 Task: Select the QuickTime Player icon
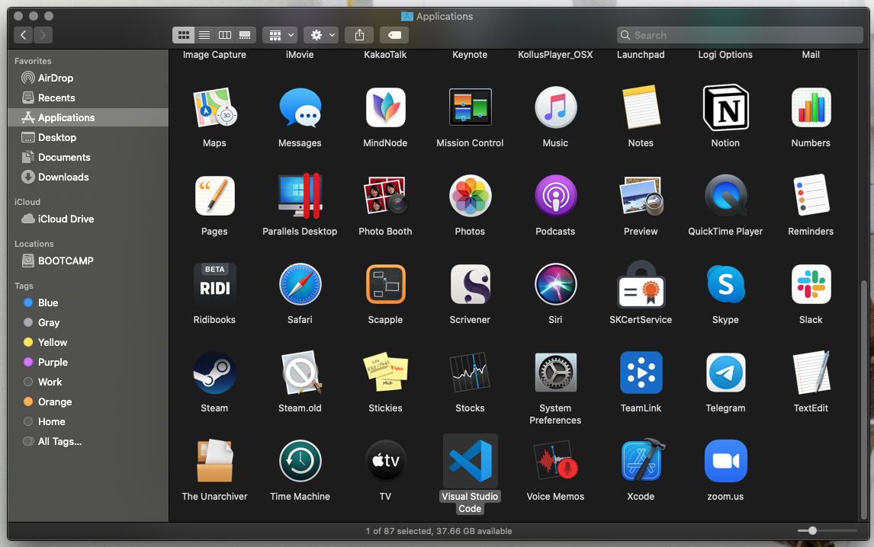pyautogui.click(x=725, y=196)
